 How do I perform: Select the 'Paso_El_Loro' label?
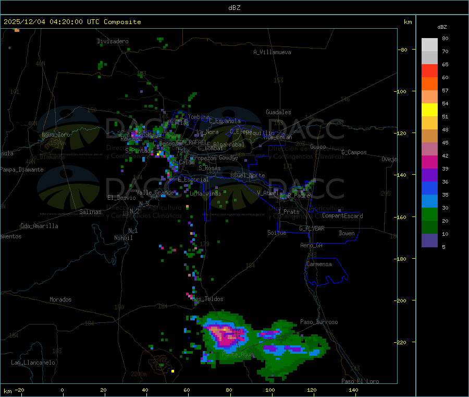click(360, 381)
